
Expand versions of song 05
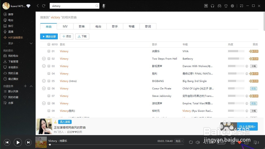44,81
